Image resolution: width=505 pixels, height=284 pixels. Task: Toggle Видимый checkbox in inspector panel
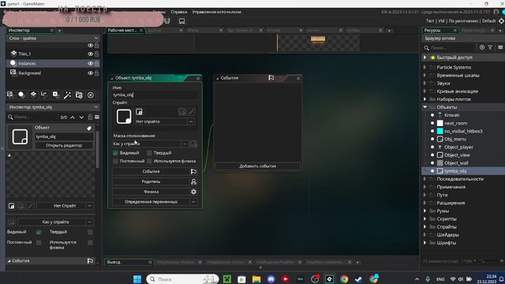(39, 232)
